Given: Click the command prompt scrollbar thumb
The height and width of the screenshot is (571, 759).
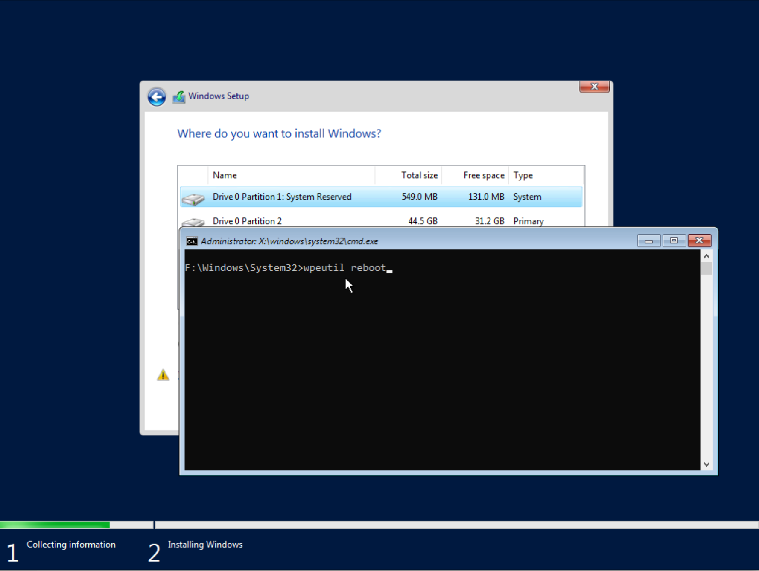Looking at the screenshot, I should tap(706, 269).
